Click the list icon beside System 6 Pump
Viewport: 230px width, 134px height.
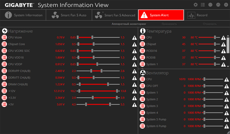pyautogui.click(x=142, y=126)
